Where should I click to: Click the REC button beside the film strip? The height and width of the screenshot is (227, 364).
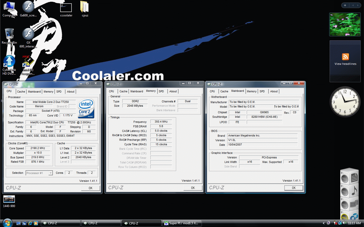(345, 205)
